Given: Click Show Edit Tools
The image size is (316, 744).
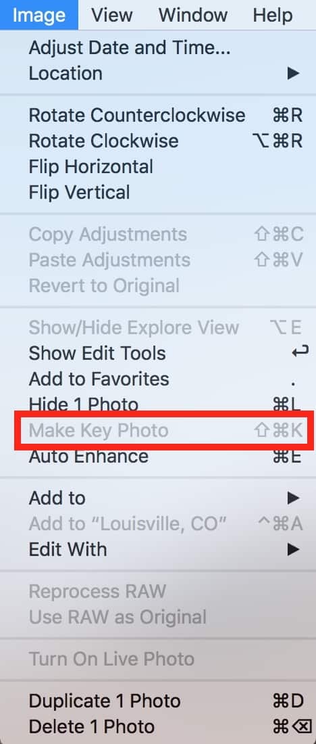Looking at the screenshot, I should [158, 353].
